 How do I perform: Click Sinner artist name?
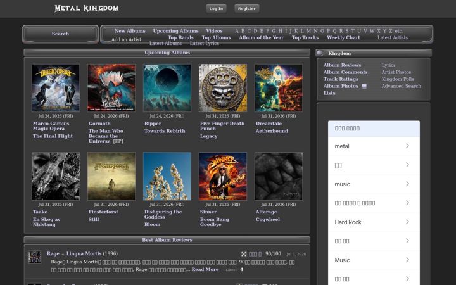[208, 212]
